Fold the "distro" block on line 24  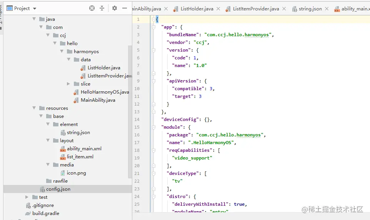pyautogui.click(x=153, y=196)
